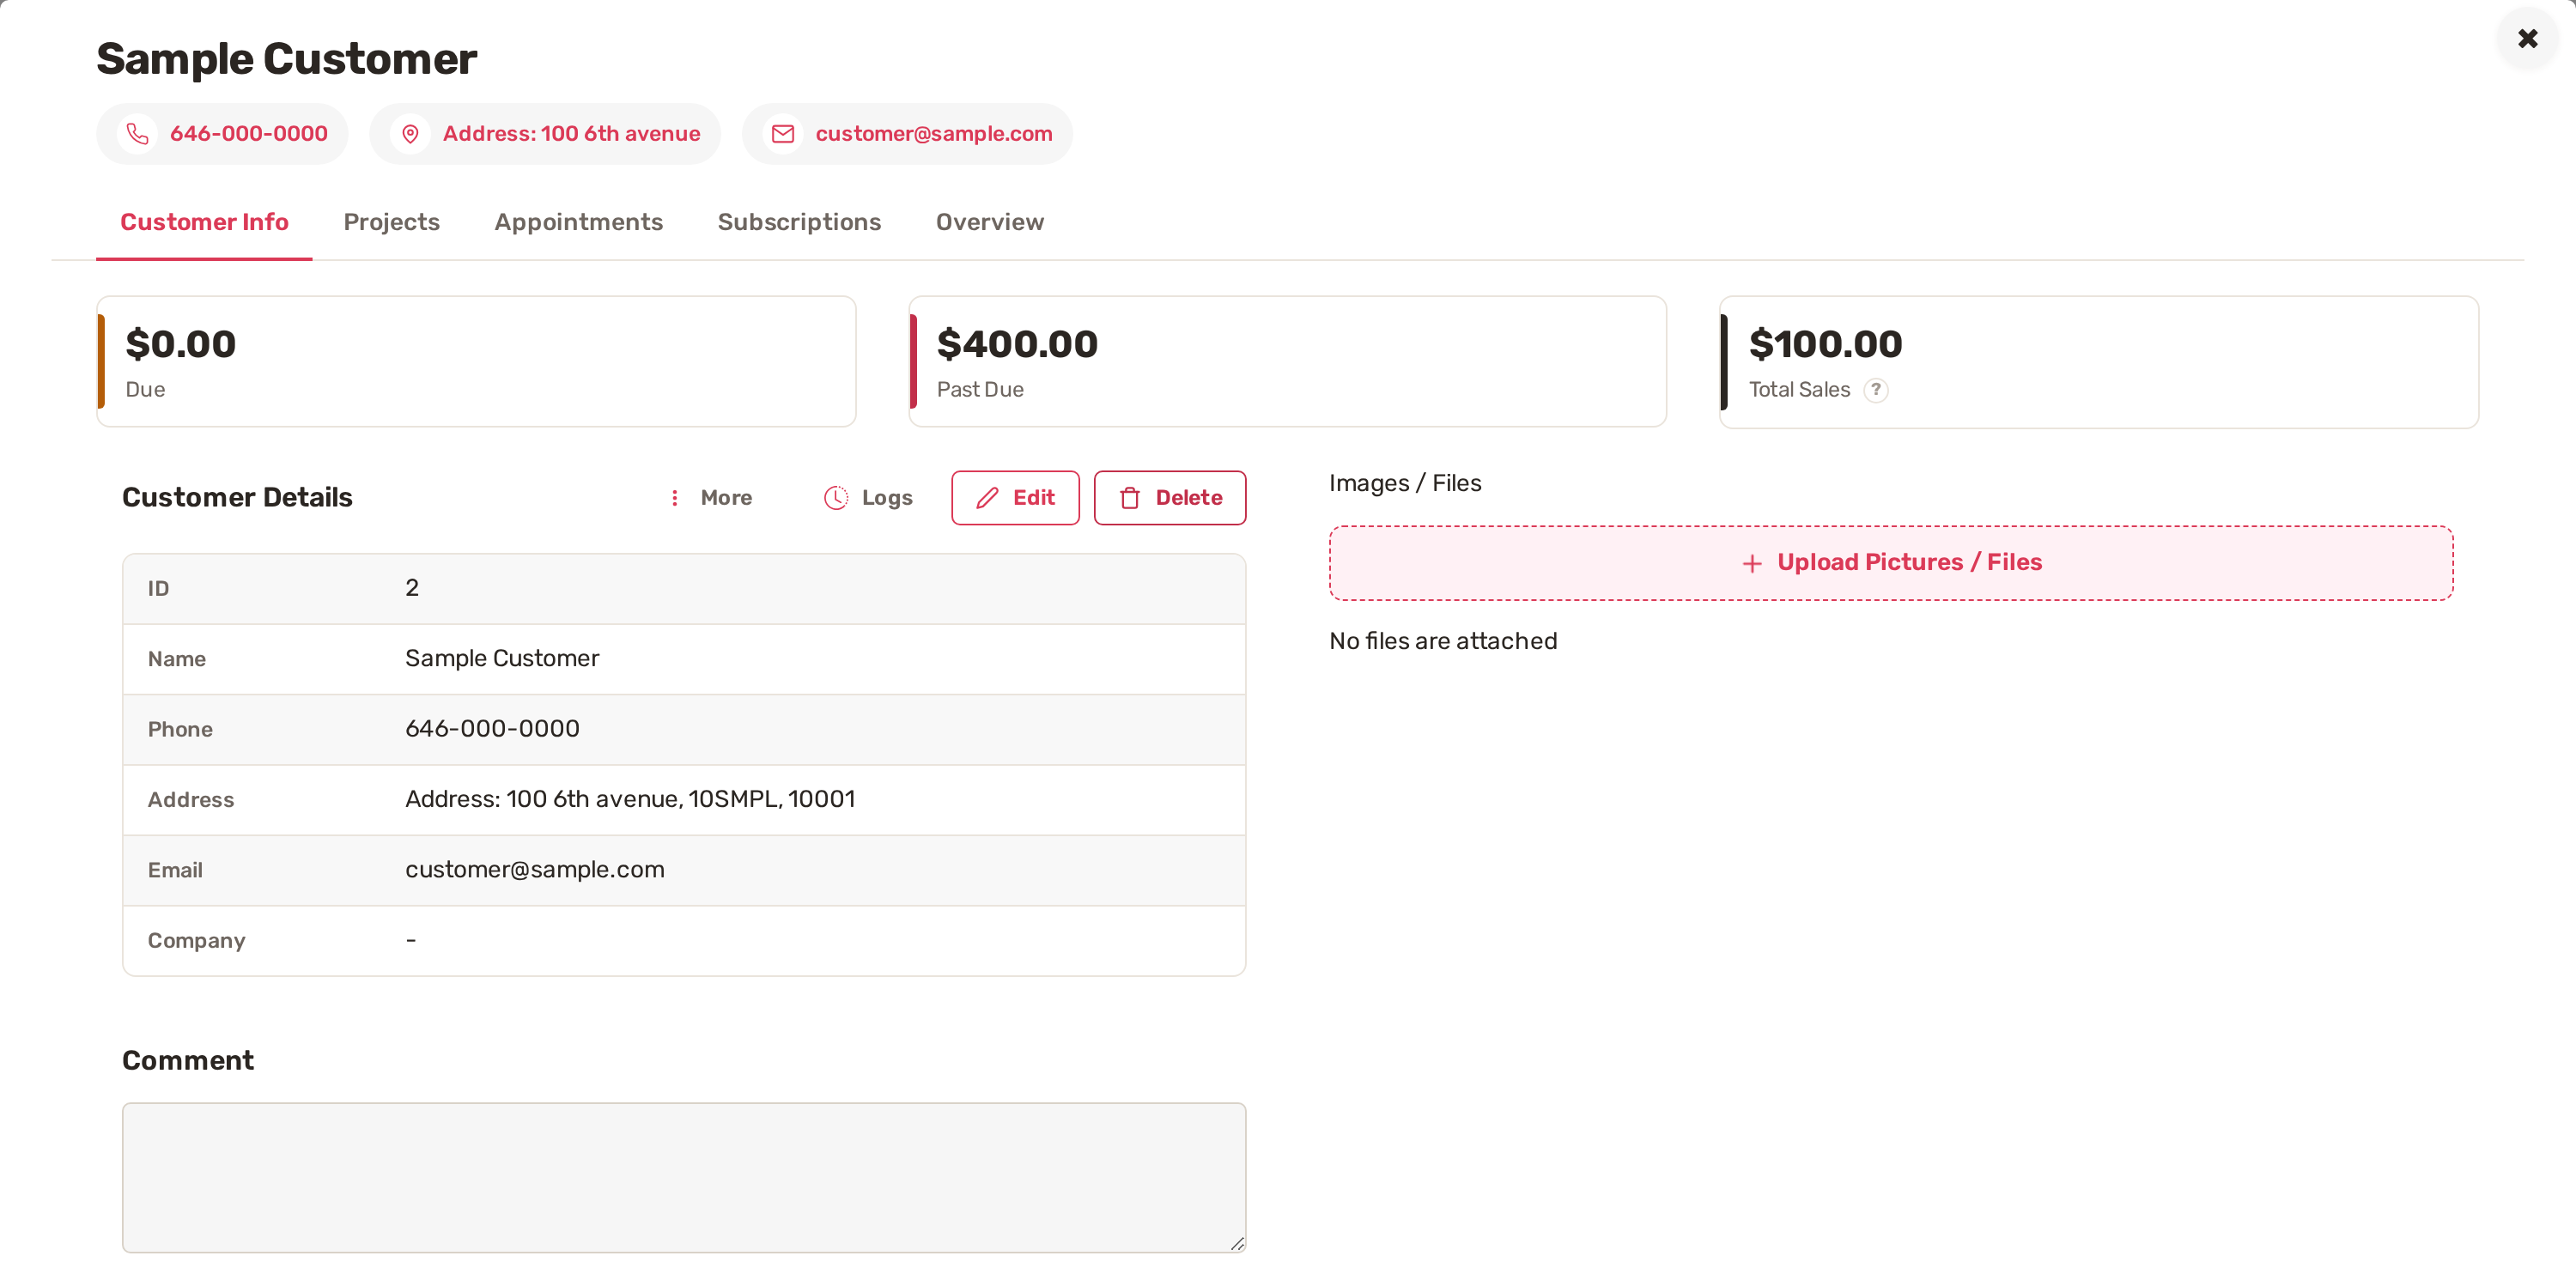Viewport: 2576px width, 1262px height.
Task: Close the customer panel with X
Action: [2527, 39]
